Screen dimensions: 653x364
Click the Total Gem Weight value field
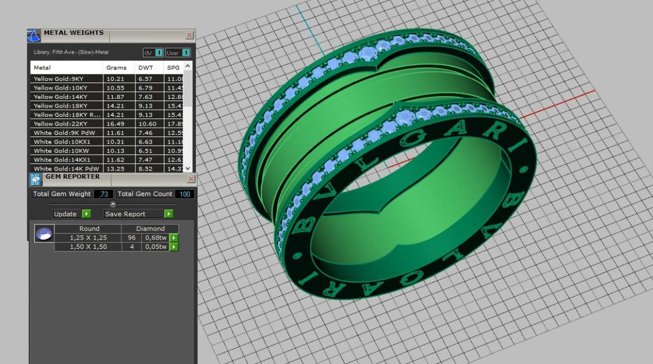[x=103, y=194]
